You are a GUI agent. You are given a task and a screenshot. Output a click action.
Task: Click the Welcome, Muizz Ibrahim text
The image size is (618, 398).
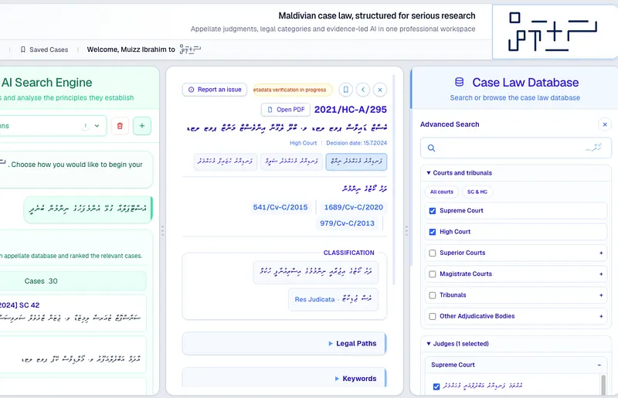[x=131, y=49]
